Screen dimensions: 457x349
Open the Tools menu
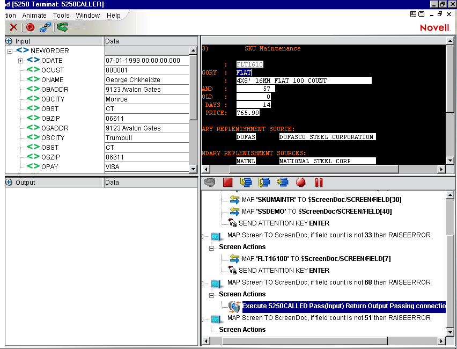click(61, 15)
